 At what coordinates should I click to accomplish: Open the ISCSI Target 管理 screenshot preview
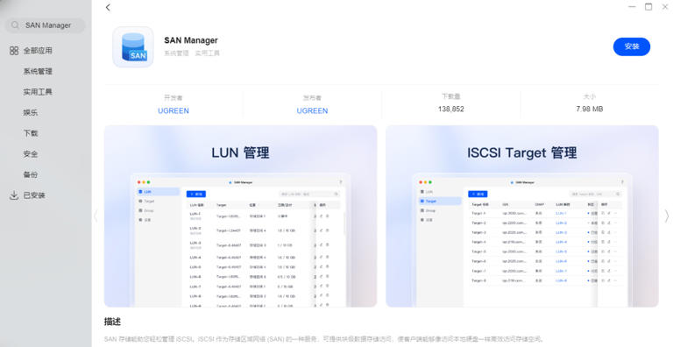pos(522,216)
